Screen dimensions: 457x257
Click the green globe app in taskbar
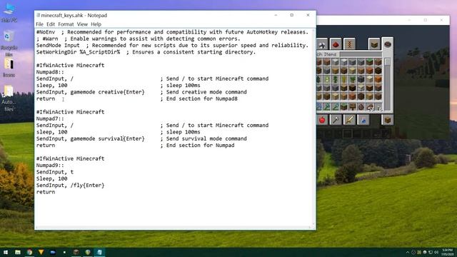coord(88,252)
